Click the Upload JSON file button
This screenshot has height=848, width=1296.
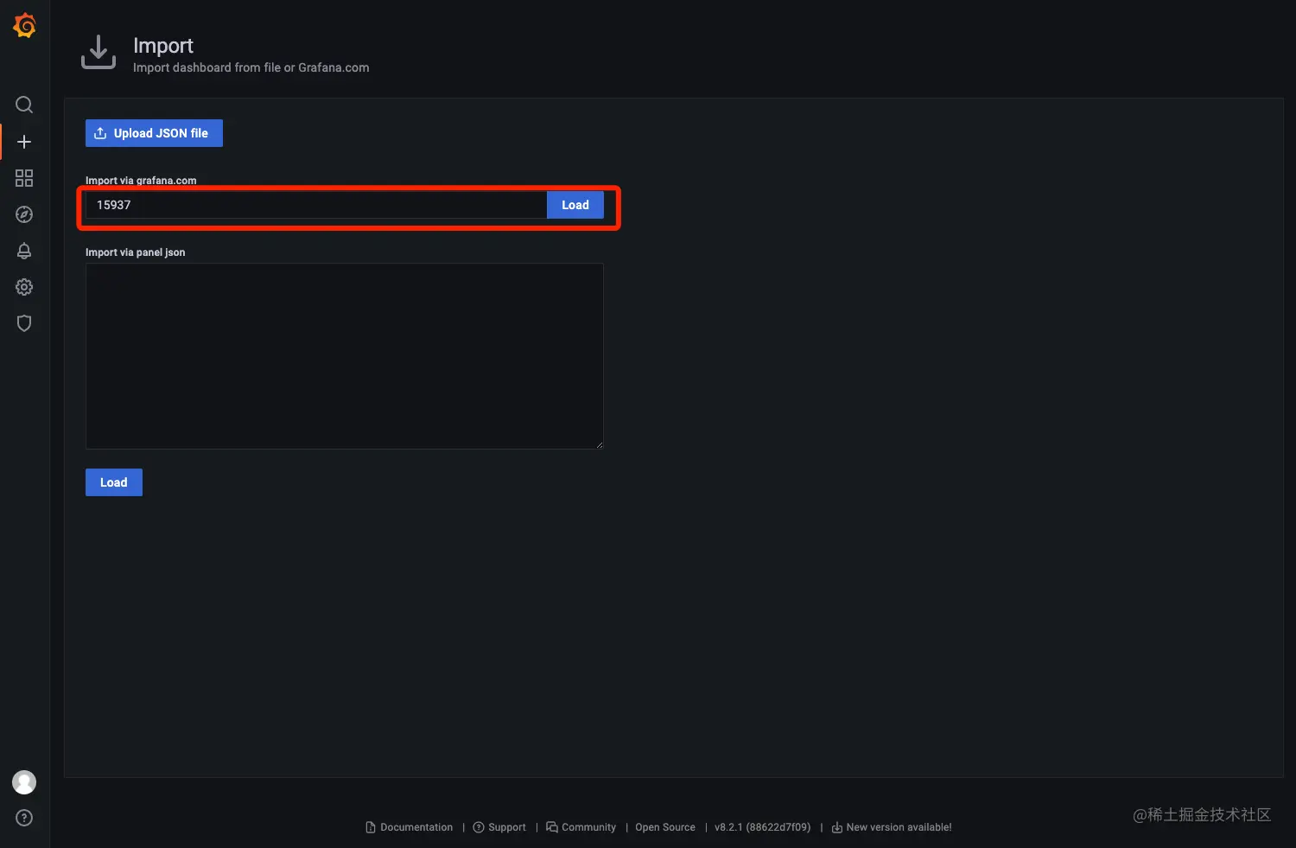pos(154,133)
